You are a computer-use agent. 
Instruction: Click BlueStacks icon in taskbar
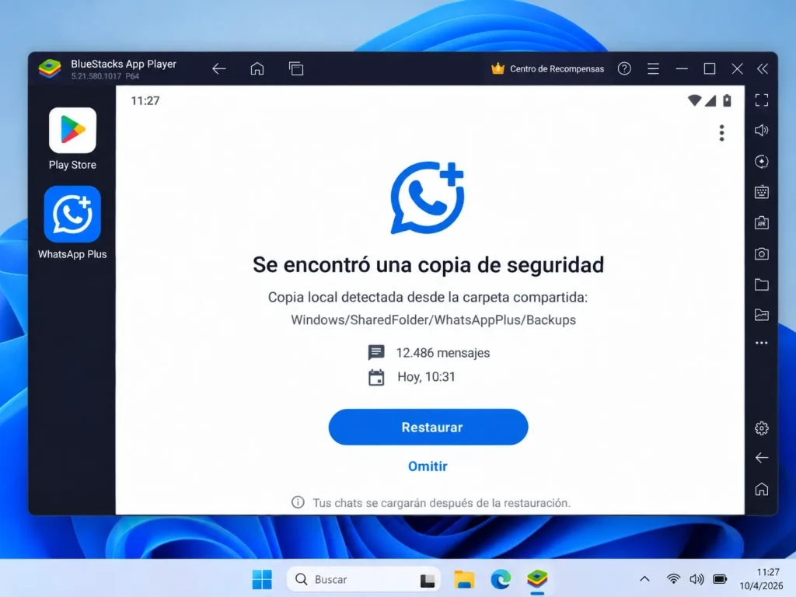click(537, 579)
